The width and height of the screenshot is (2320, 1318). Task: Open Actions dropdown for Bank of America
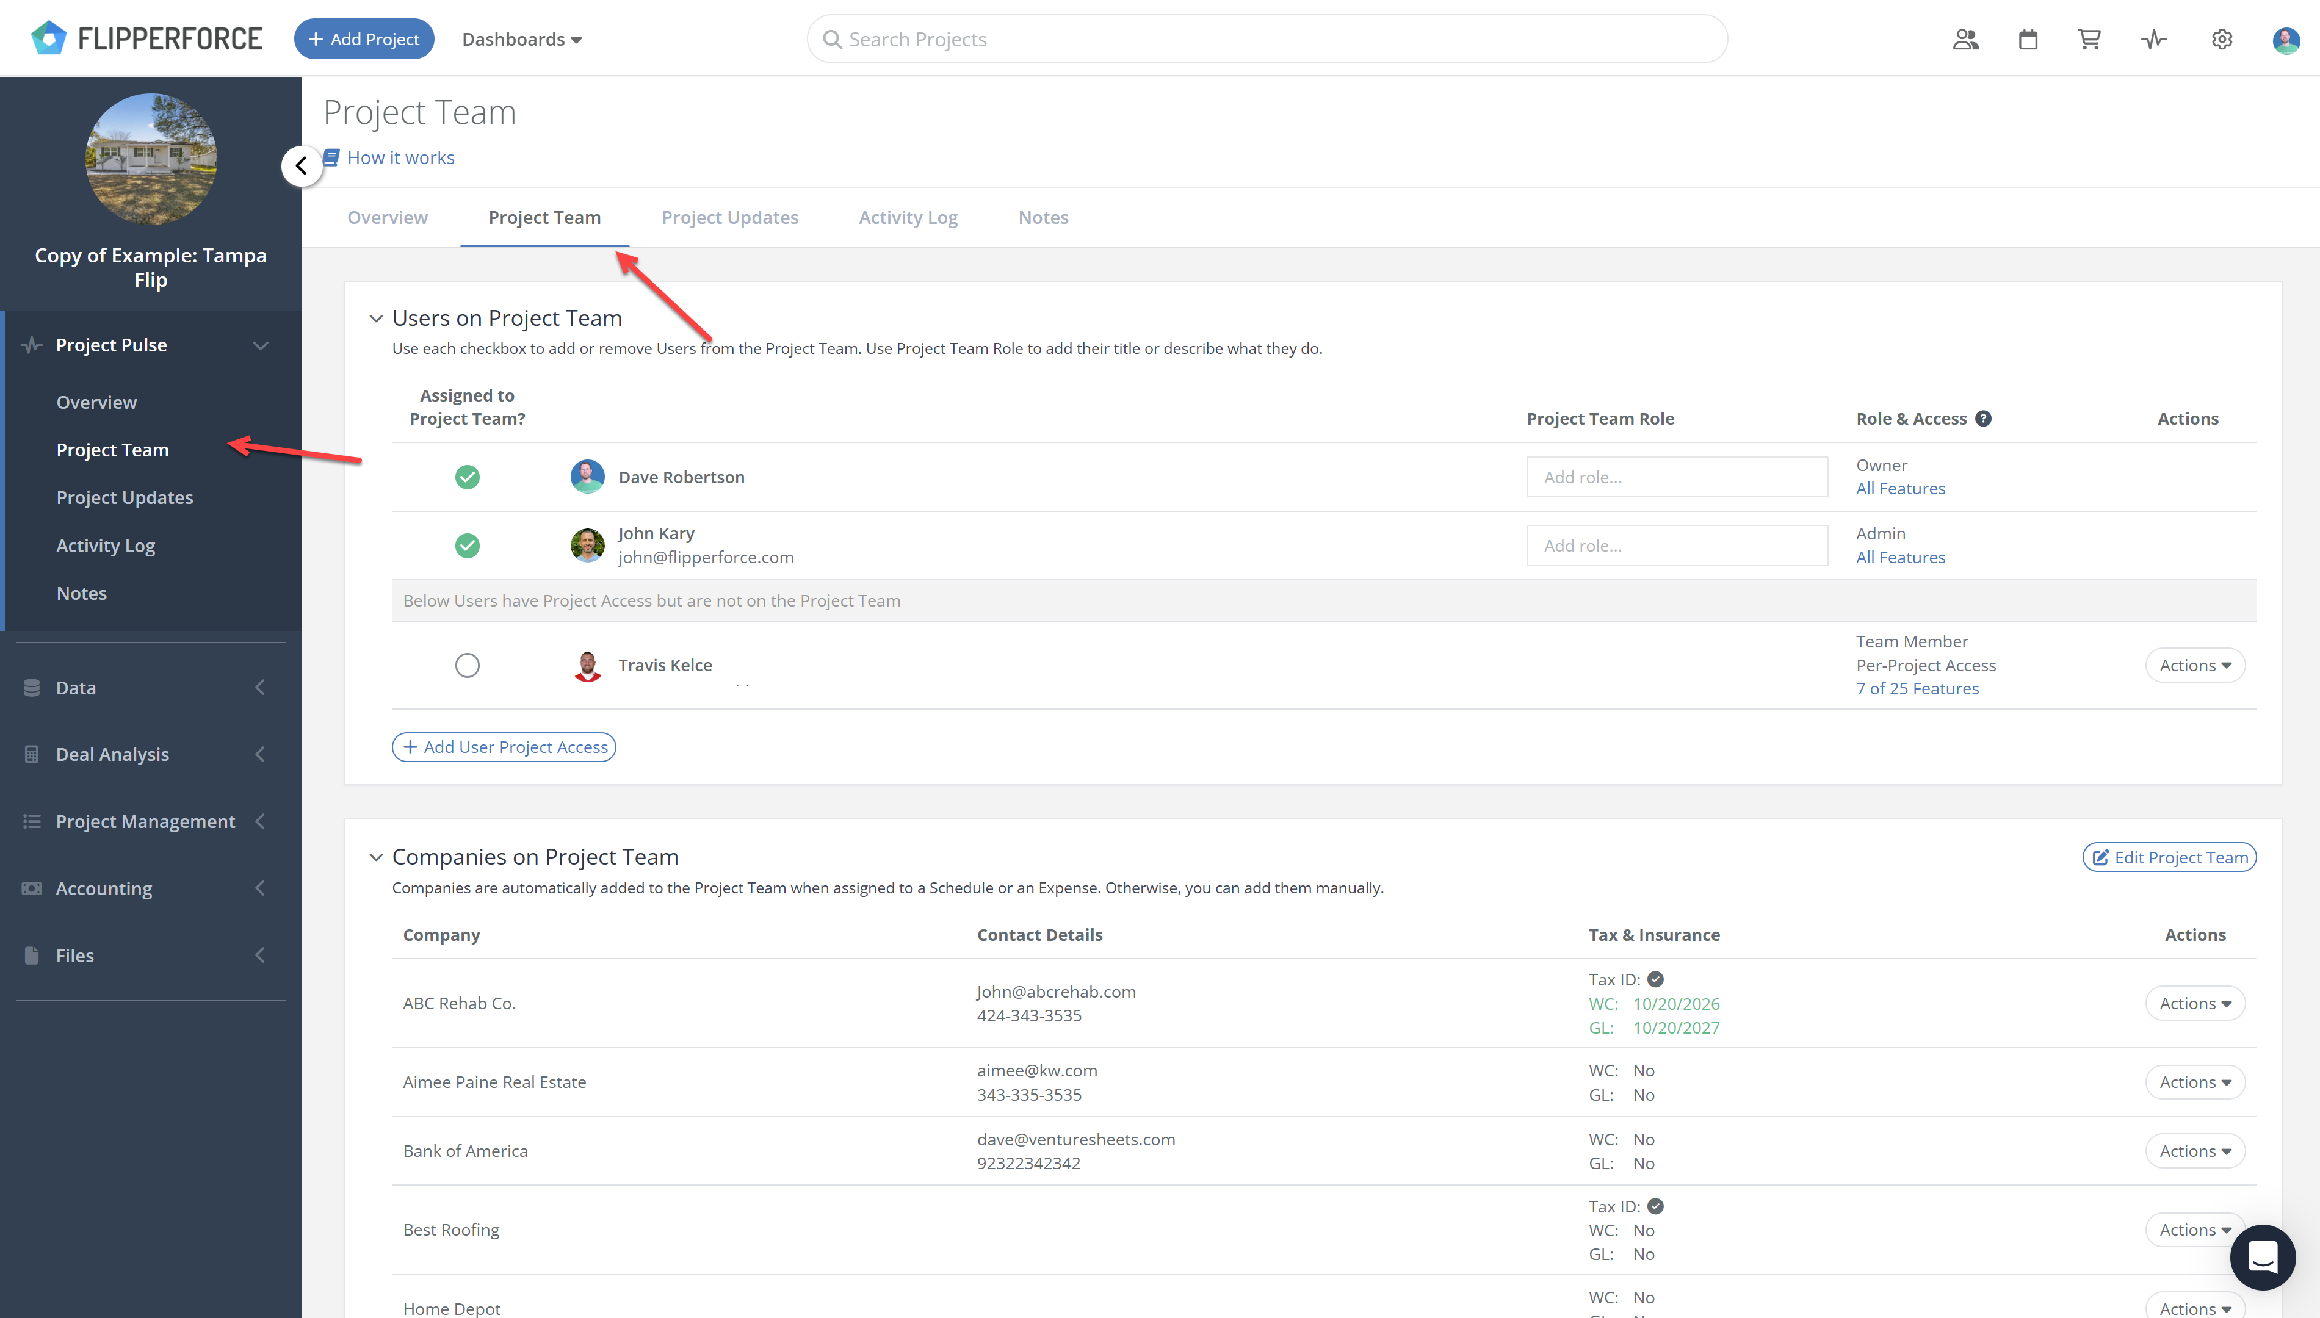click(x=2194, y=1151)
